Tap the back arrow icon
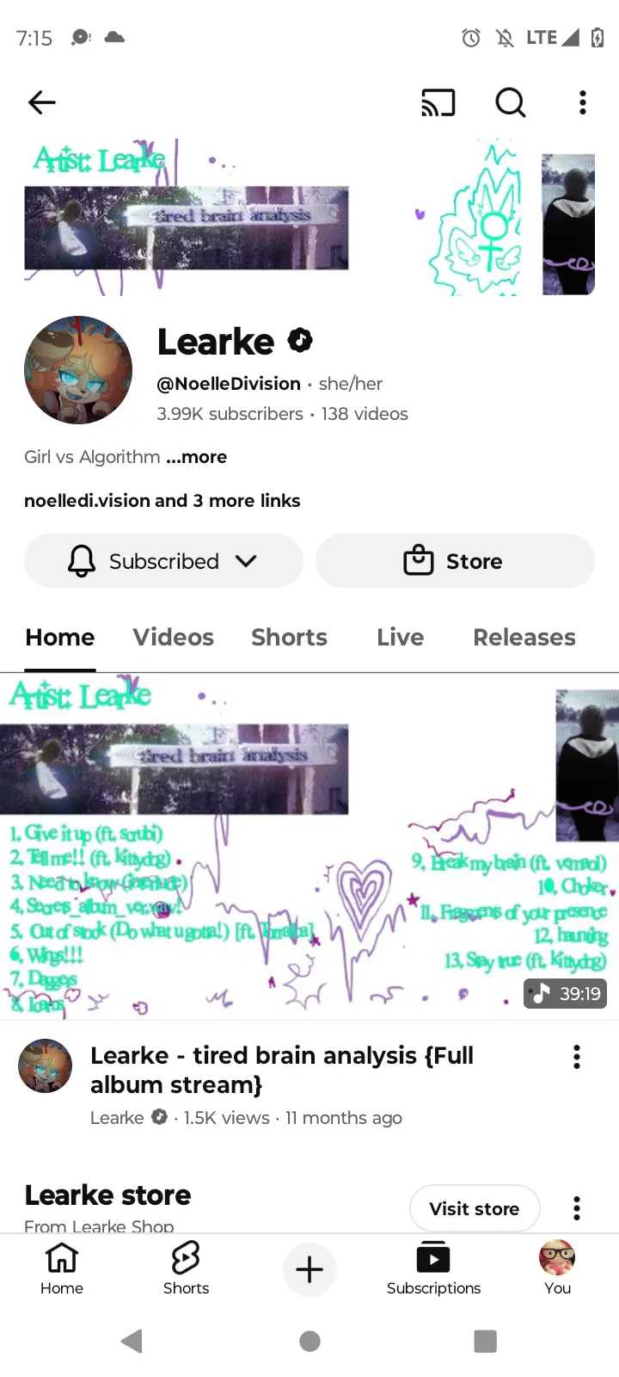The width and height of the screenshot is (619, 1377). pos(41,102)
